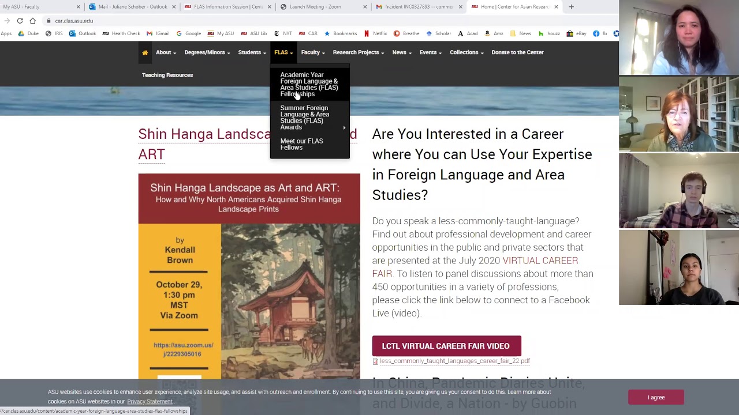The width and height of the screenshot is (739, 415).
Task: Open a new browser tab with plus
Action: pos(571,7)
